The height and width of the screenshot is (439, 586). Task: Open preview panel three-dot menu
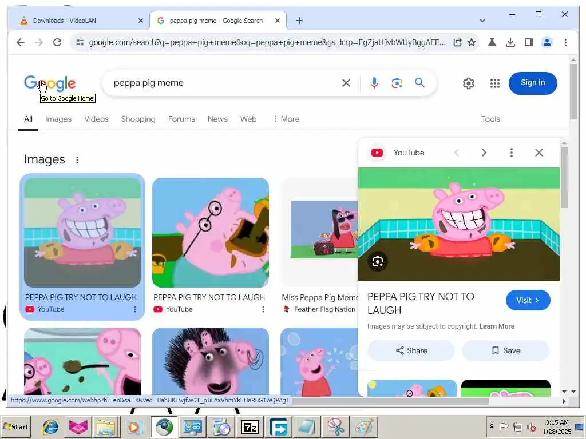pyautogui.click(x=511, y=153)
